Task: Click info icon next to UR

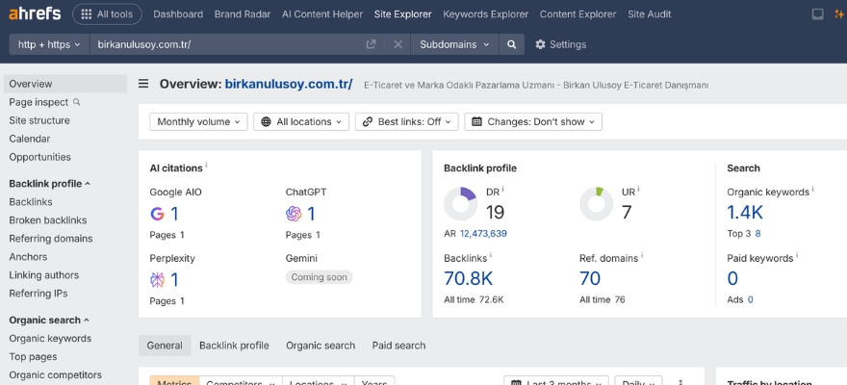Action: (638, 189)
